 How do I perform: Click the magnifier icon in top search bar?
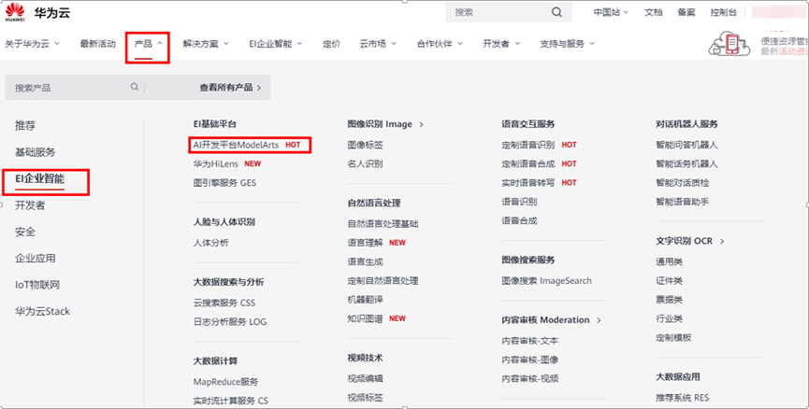click(556, 13)
